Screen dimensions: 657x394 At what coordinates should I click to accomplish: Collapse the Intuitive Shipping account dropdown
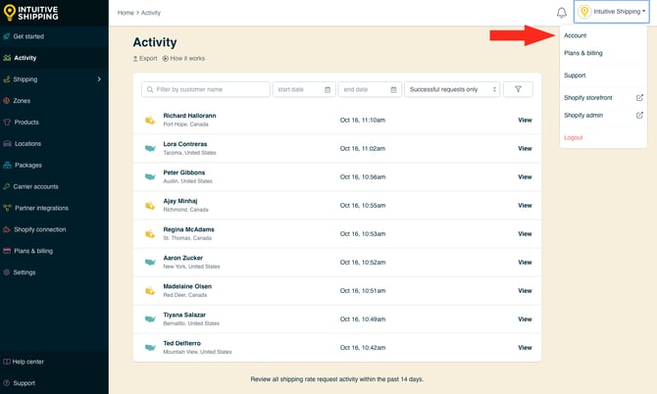612,13
